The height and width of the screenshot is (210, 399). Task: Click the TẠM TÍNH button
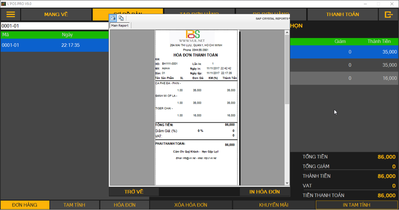click(75, 205)
